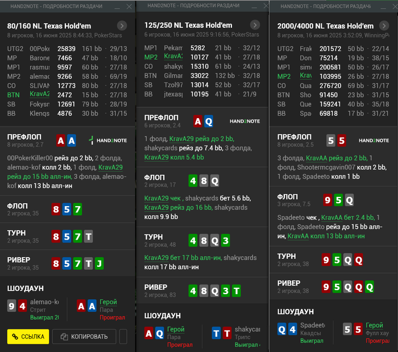Click alemao-k name in 80/160 showdown
The height and width of the screenshot is (352, 398).
point(44,302)
